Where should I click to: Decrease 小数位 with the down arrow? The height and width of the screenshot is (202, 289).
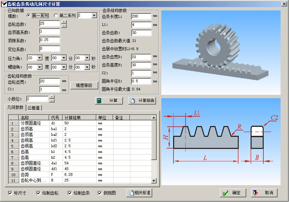pos(52,100)
